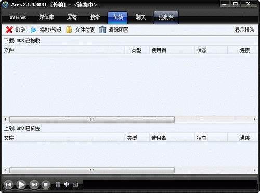Click the 显示排队 button

point(244,30)
